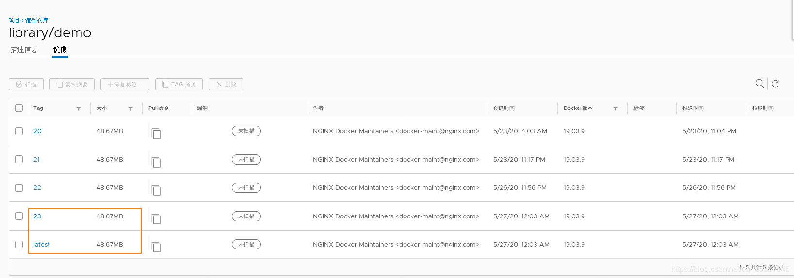Screen dimensions: 794x278
Task: Open the Tag column filter
Action: click(79, 109)
